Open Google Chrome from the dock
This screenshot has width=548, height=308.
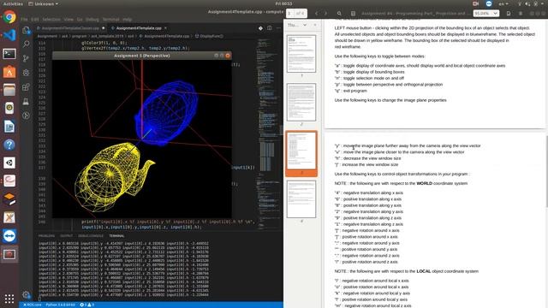click(x=9, y=17)
